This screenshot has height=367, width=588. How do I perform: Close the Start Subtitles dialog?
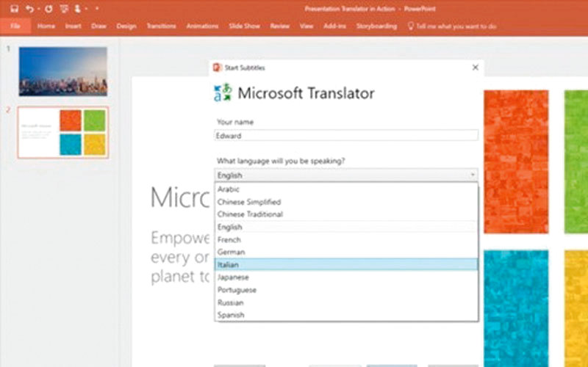475,68
